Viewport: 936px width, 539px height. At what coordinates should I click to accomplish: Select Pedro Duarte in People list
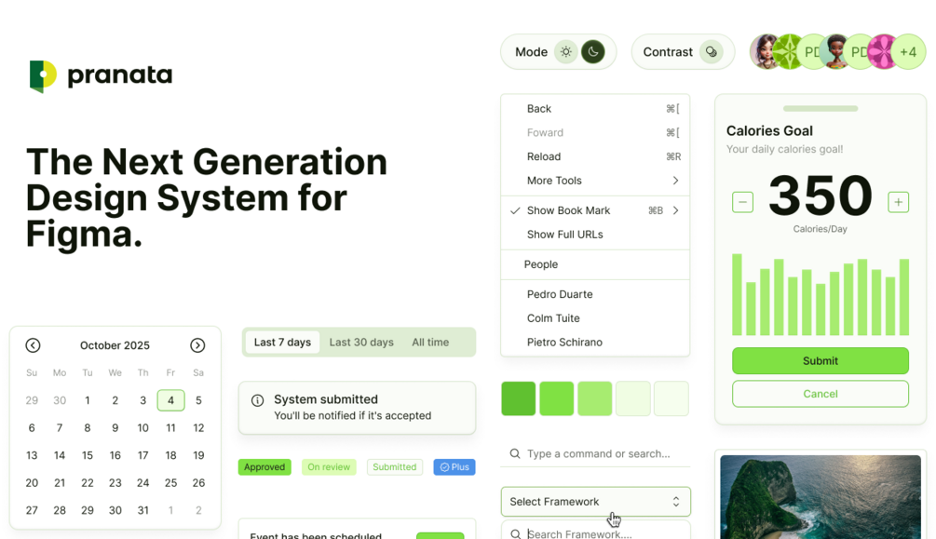coord(595,294)
